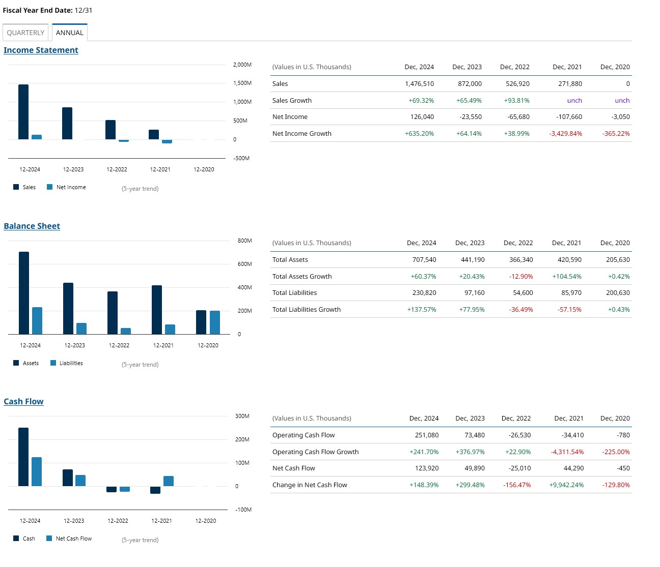This screenshot has width=660, height=567.
Task: Click Net Cash Flow value 123,920
Action: click(427, 468)
